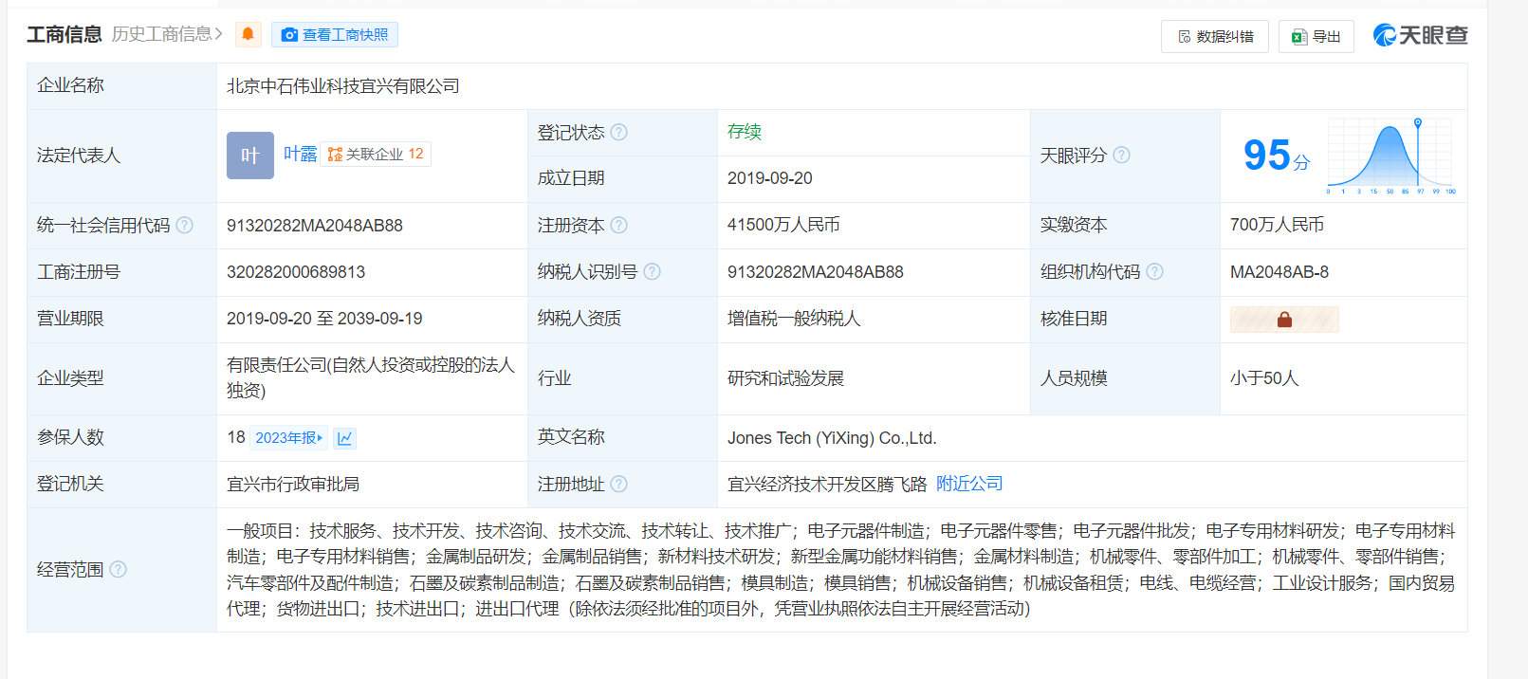The width and height of the screenshot is (1528, 679).
Task: Select the code in the 纳税人识别号 row
Action: click(816, 272)
